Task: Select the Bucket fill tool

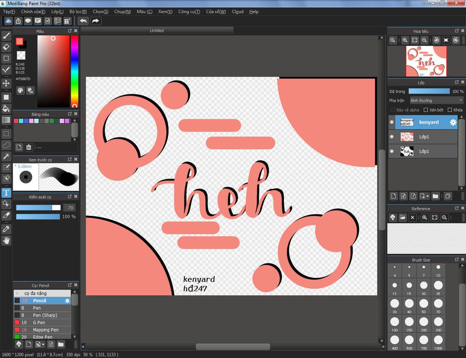Action: point(6,108)
